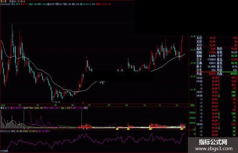Click the RSI(8,8,8) indicator name
Image resolution: width=238 pixels, height=153 pixels.
[5, 131]
